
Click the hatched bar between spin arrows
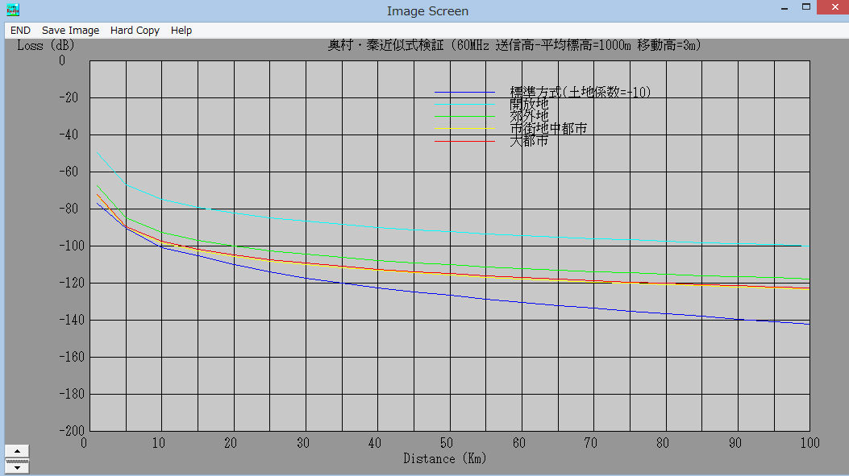(17, 460)
